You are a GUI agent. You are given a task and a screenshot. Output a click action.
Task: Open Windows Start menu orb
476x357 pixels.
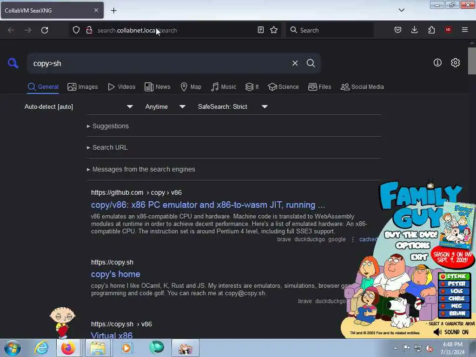(13, 348)
